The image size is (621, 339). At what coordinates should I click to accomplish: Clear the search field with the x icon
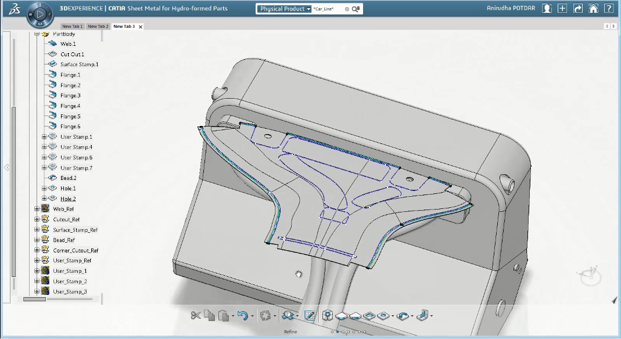[347, 9]
